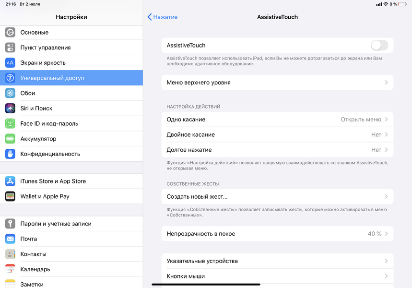The height and width of the screenshot is (288, 412).
Task: Tap the Wallet and Apple Pay icon
Action: (11, 196)
